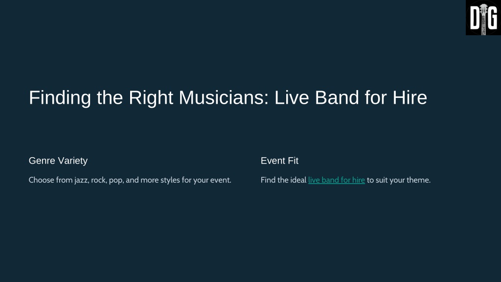Click the 'Choose from jazz, rock, pop' paragraph
This screenshot has width=501, height=282.
pos(130,180)
